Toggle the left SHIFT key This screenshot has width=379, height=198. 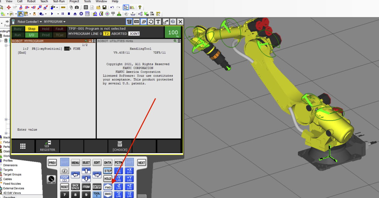point(65,162)
